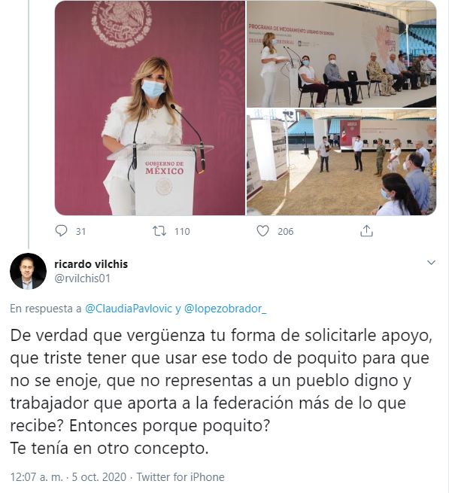Open the podium speaker photo

point(150,108)
